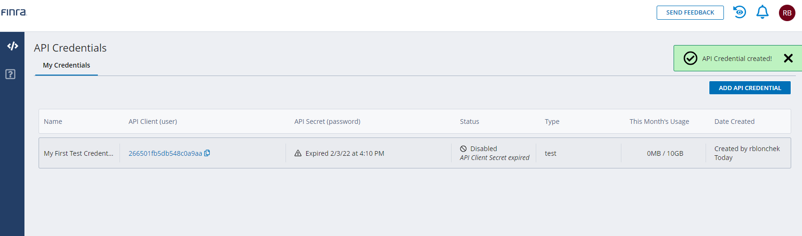Click the Date Created column header
Image resolution: width=802 pixels, height=236 pixels.
point(734,122)
